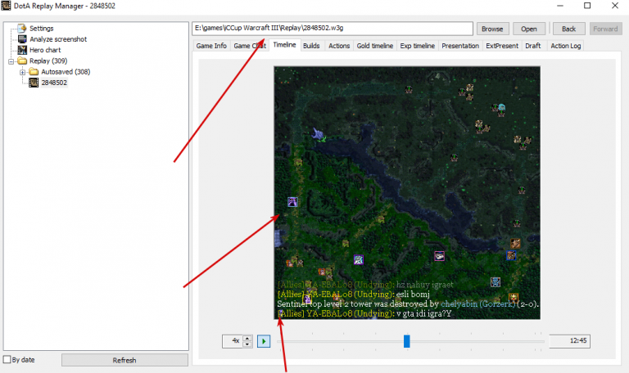Image resolution: width=629 pixels, height=373 pixels.
Task: Click the Open button
Action: click(x=529, y=29)
